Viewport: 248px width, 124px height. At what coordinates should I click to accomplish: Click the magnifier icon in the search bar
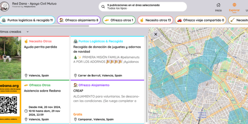point(103,7)
